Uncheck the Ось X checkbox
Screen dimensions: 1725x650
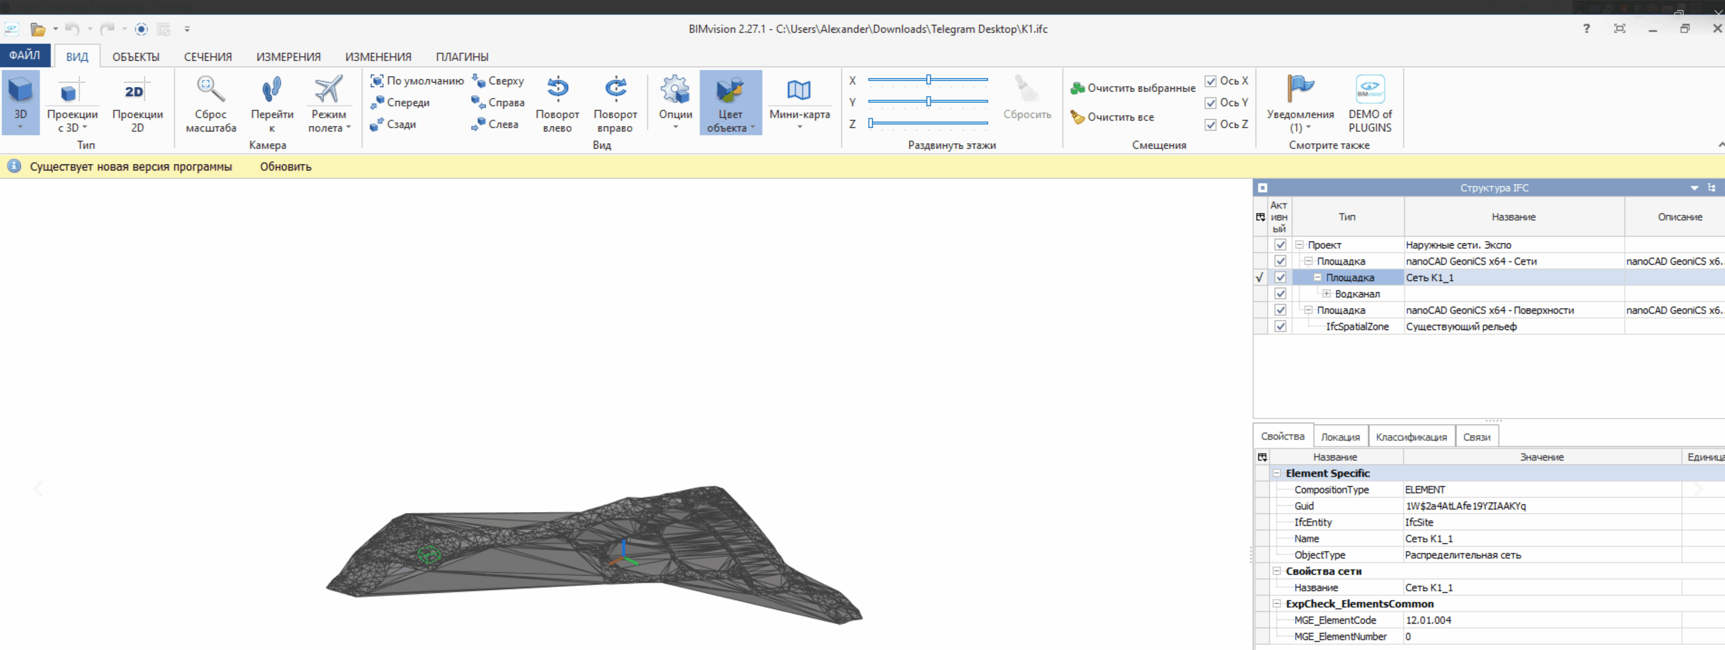1210,81
